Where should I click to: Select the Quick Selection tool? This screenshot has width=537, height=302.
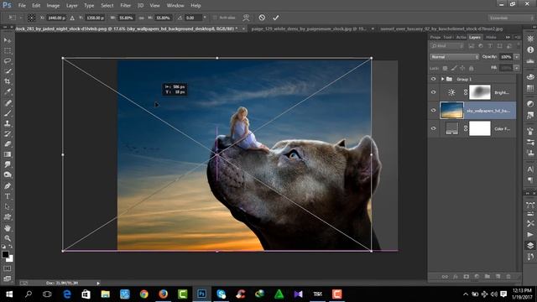[8, 71]
